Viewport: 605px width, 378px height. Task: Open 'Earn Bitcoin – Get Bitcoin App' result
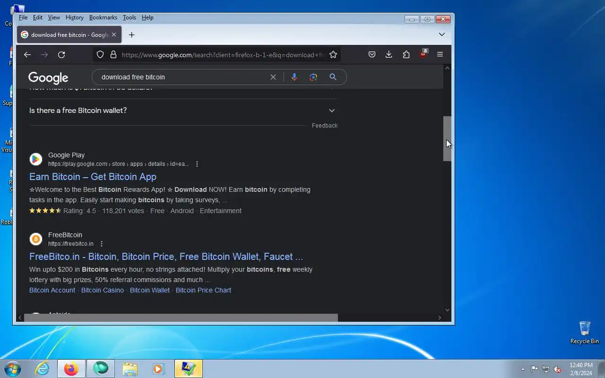pyautogui.click(x=93, y=177)
